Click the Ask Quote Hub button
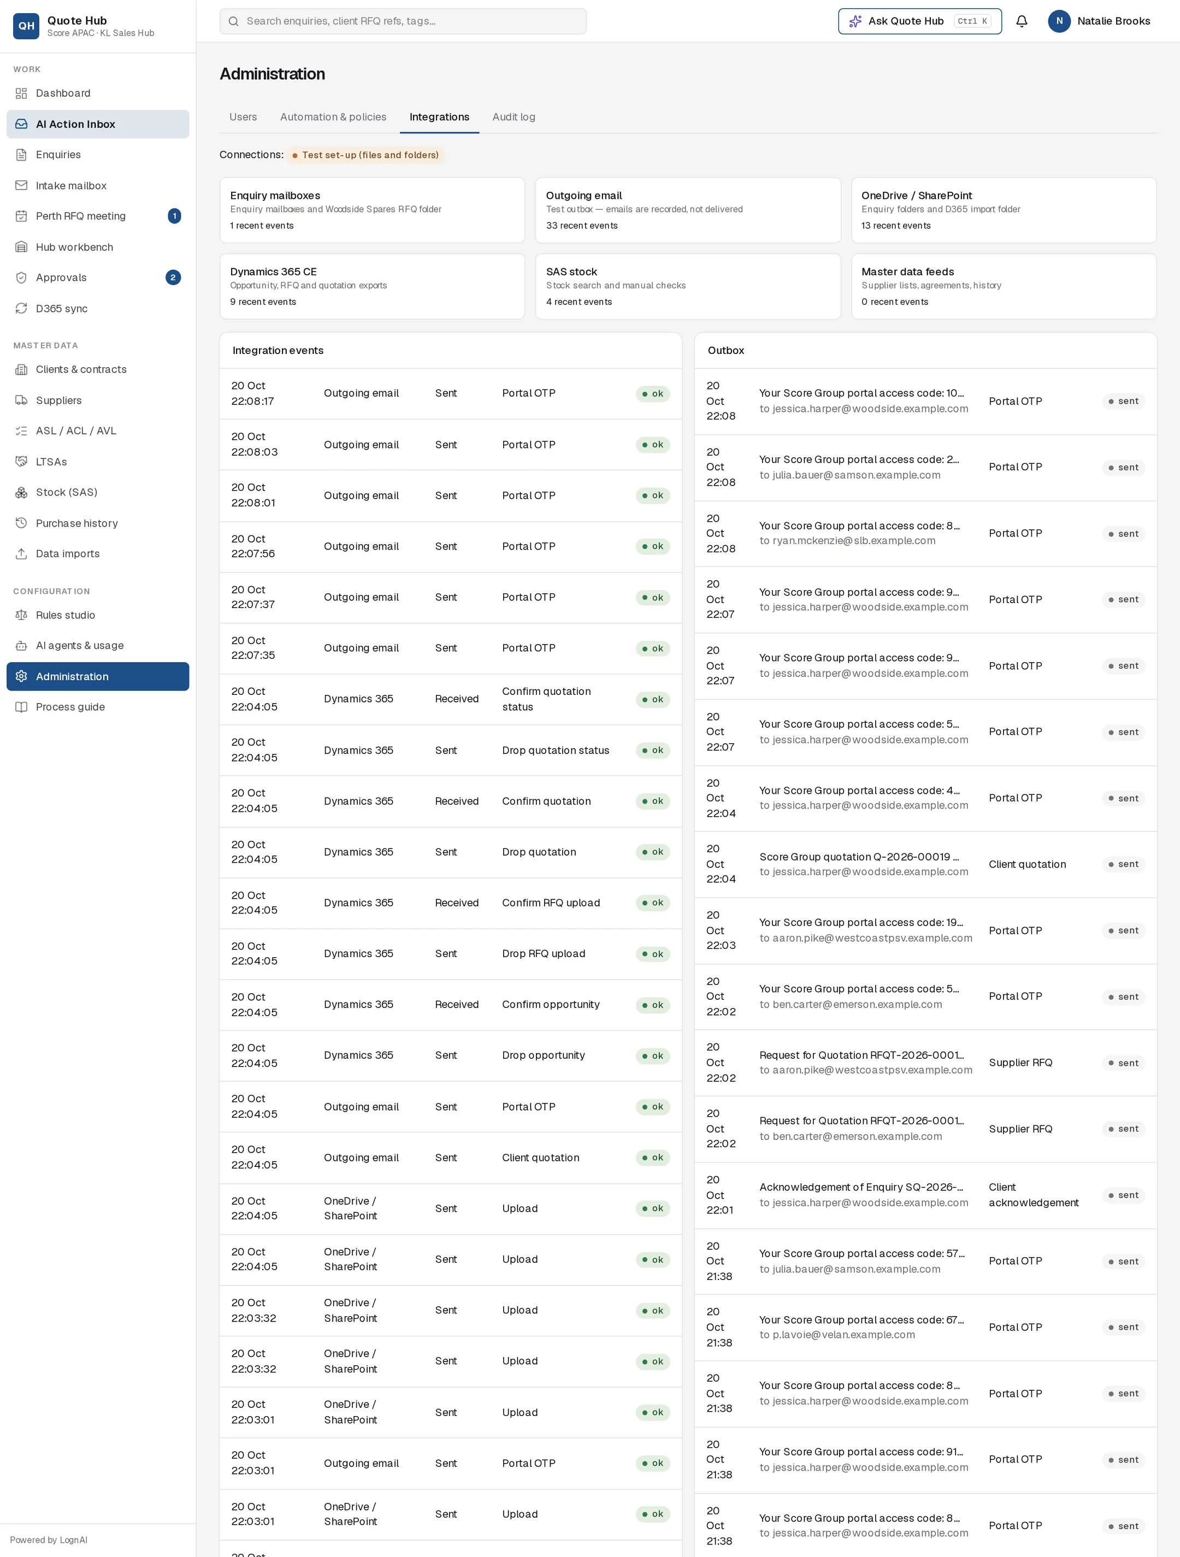 (919, 21)
